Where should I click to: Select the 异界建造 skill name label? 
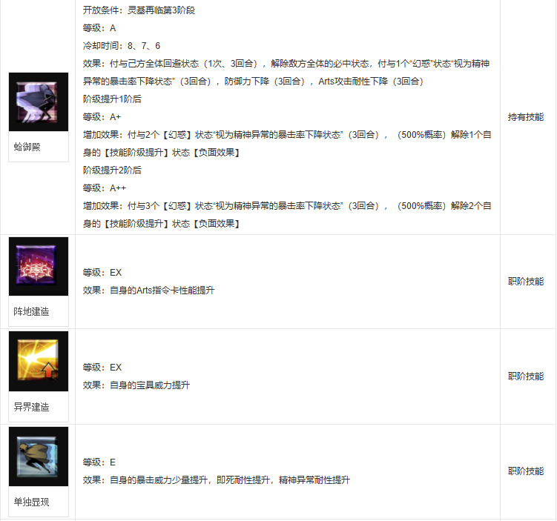31,407
